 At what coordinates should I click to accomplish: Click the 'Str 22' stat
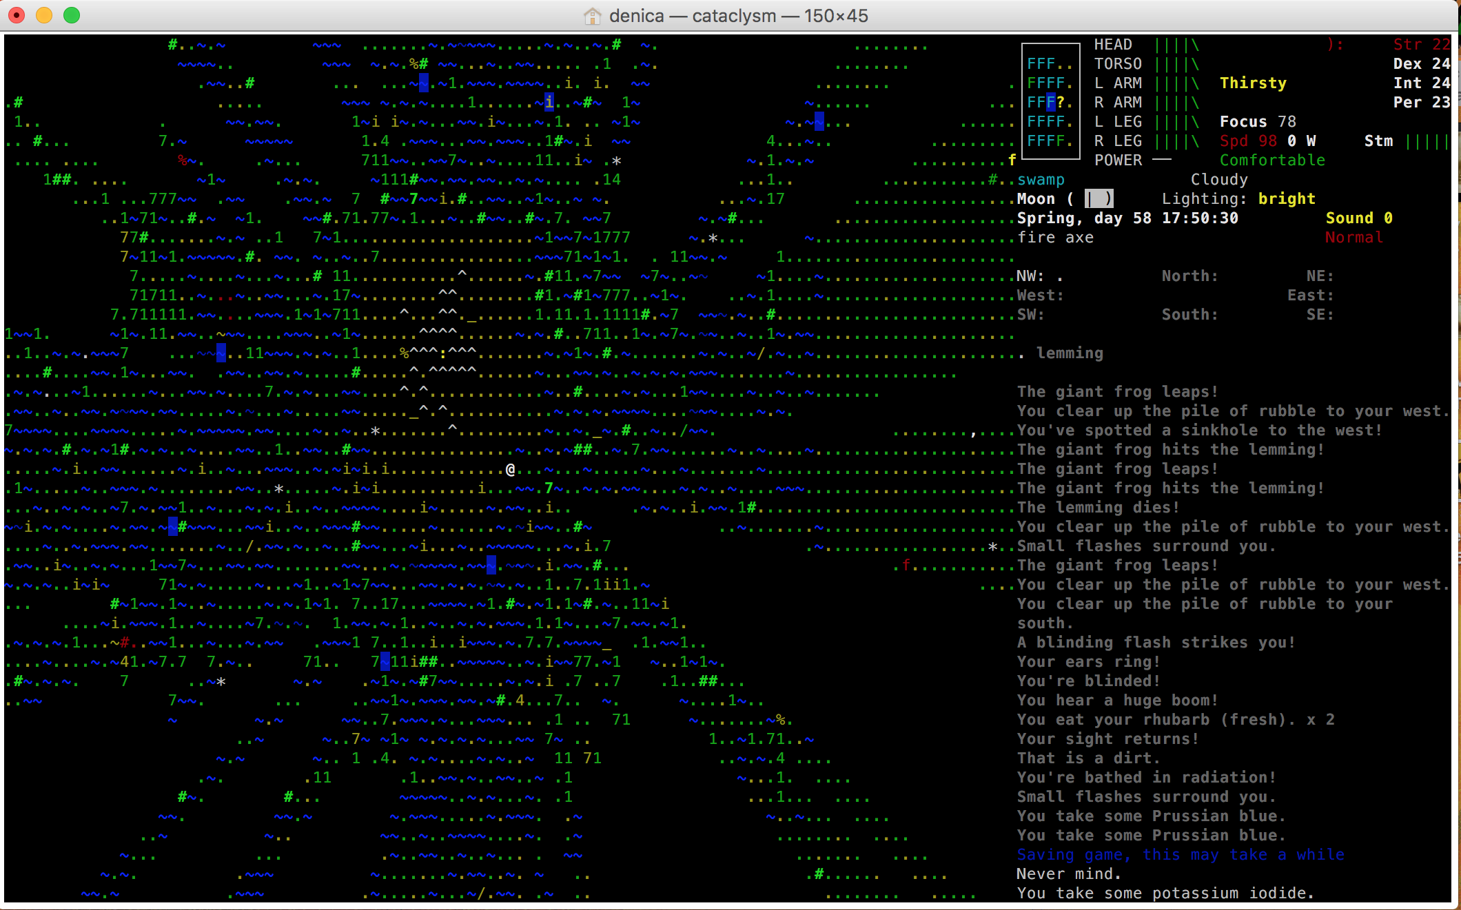[1422, 45]
